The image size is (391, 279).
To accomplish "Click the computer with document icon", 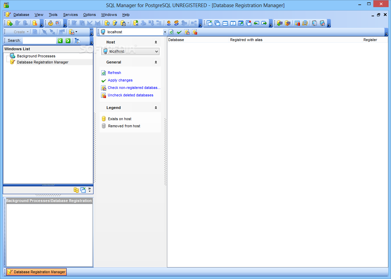I will pyautogui.click(x=314, y=23).
